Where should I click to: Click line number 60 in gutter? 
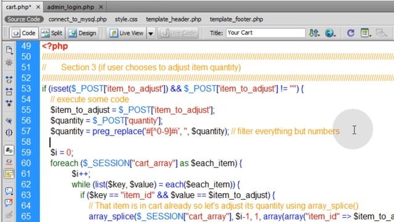click(x=26, y=163)
